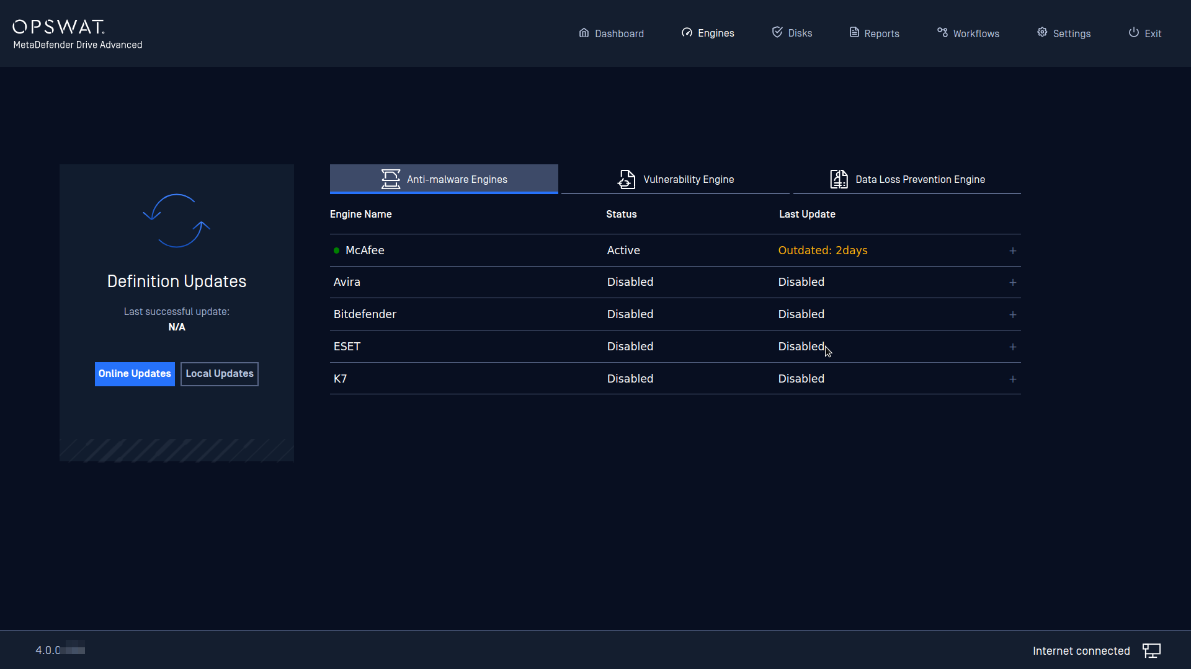The image size is (1191, 669).
Task: Select the ESET engine name
Action: coord(347,347)
